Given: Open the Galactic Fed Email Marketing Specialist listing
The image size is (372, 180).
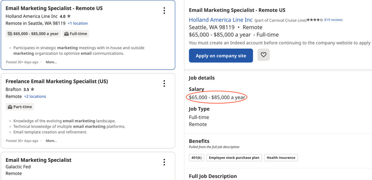Looking at the screenshot, I should [x=38, y=160].
